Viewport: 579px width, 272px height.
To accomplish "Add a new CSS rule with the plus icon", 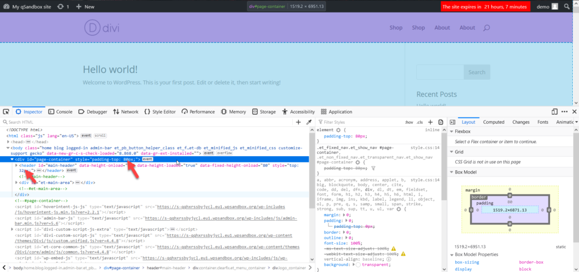I will click(x=430, y=122).
